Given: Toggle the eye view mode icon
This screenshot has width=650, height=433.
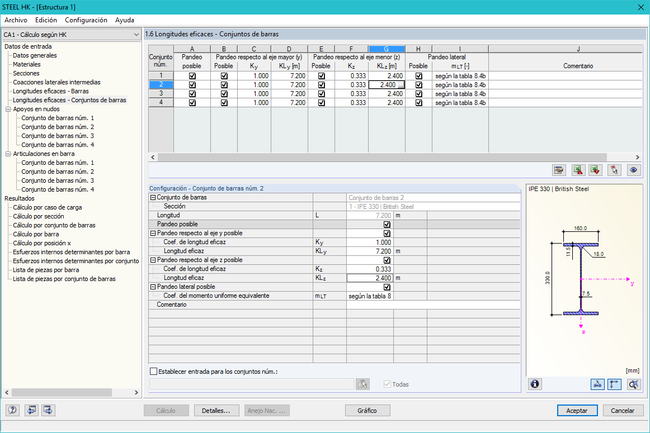Looking at the screenshot, I should click(x=633, y=170).
